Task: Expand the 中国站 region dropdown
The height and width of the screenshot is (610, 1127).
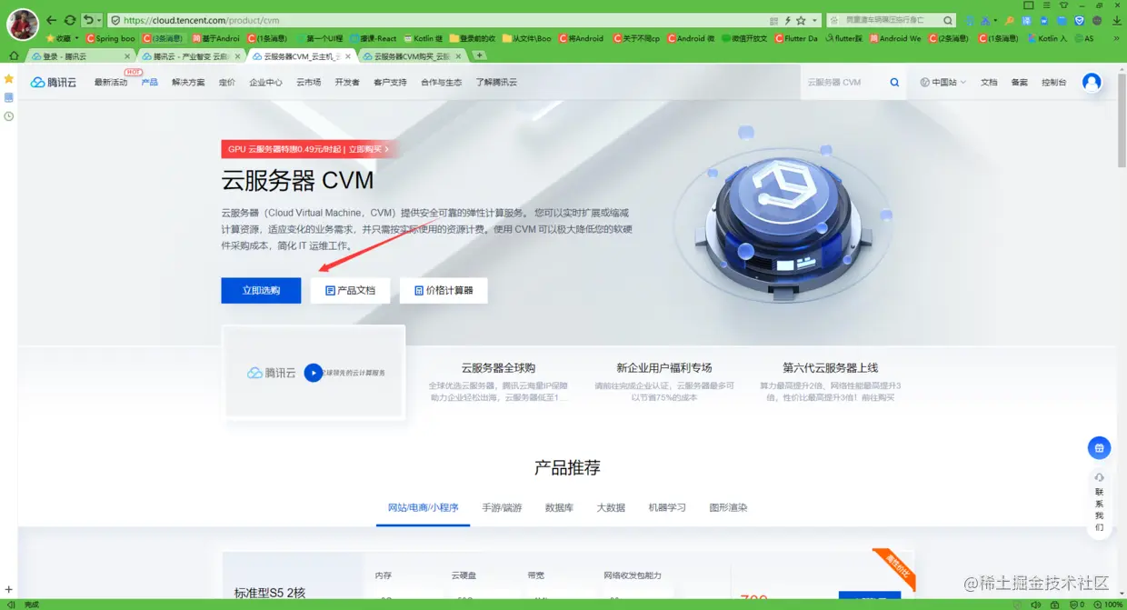Action: coord(942,82)
